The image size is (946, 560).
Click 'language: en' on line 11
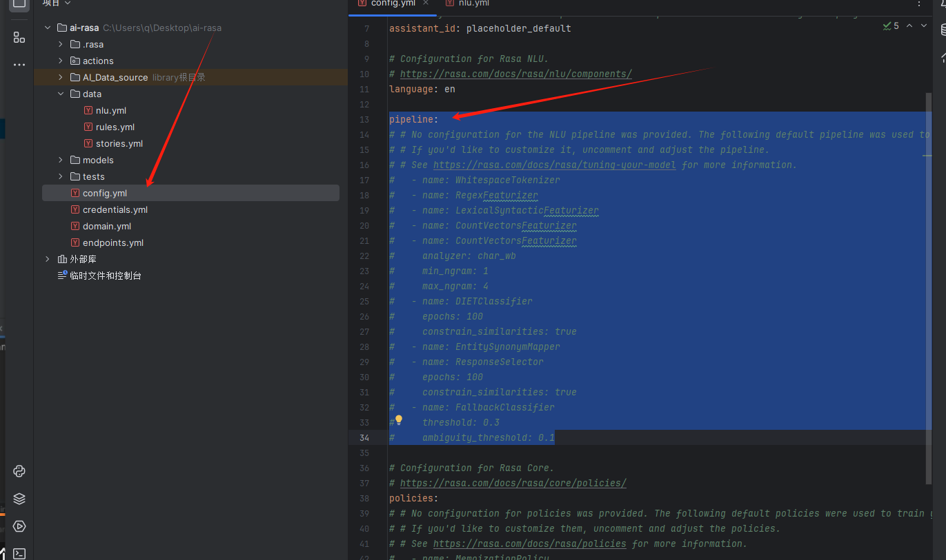(422, 89)
